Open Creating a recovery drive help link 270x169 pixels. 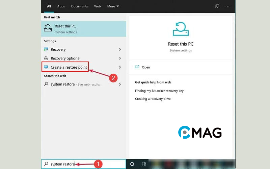153,99
